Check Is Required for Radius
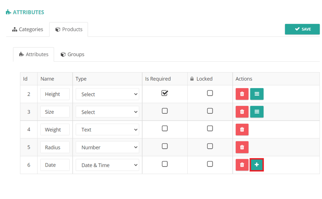Viewport: 322px width, 199px height. click(x=165, y=146)
